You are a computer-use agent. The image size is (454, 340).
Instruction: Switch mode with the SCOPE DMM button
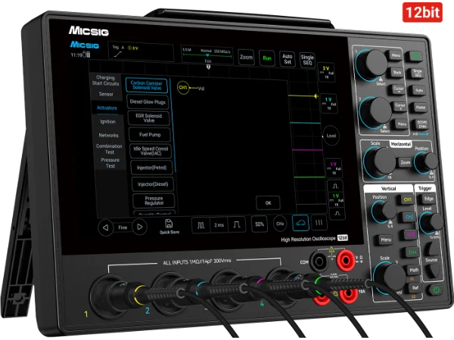coord(422,125)
